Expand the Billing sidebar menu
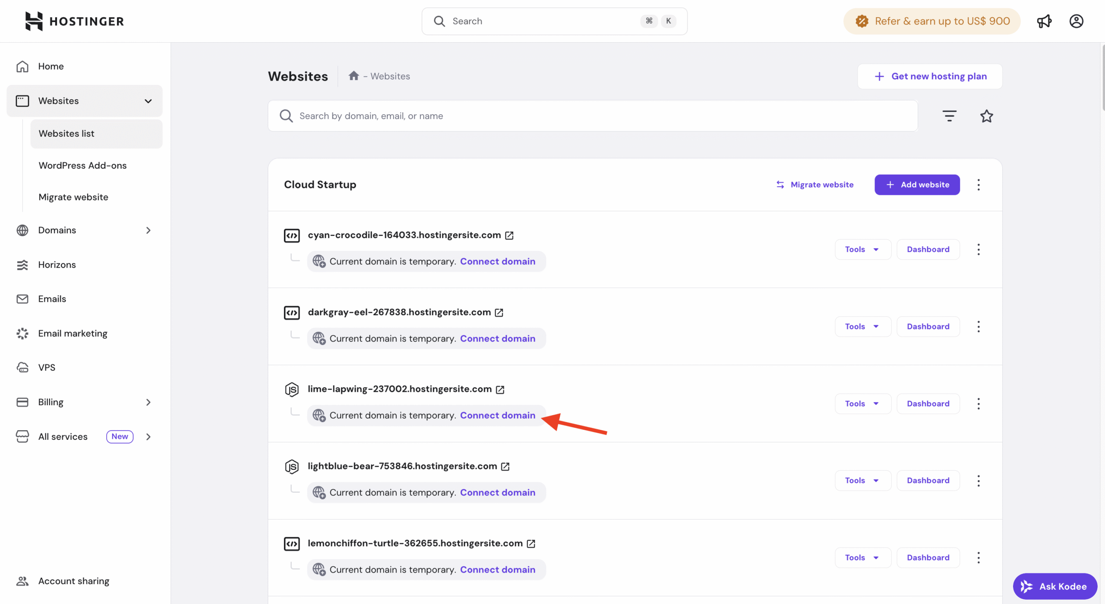1105x604 pixels. (x=148, y=402)
